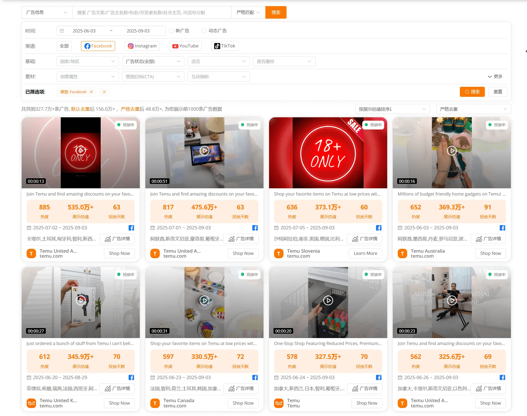Click the end date 2025-09-03 field
The height and width of the screenshot is (416, 527).
tap(138, 31)
